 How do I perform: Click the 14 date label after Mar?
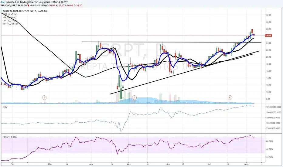67,164
